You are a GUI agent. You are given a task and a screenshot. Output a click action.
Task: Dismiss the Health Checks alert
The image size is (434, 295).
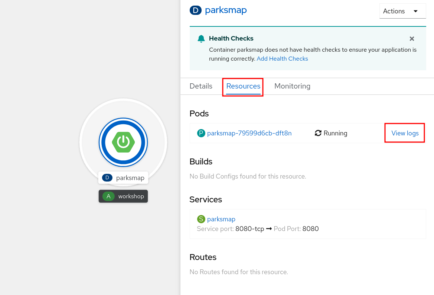412,38
